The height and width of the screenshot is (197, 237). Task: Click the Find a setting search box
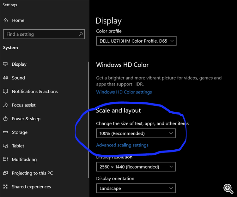tap(44, 34)
